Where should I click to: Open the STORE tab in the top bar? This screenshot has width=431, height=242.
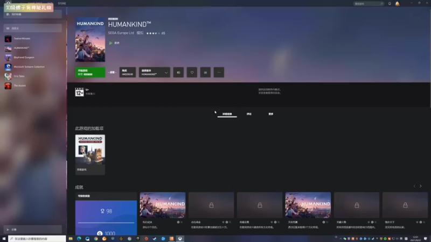(62, 4)
